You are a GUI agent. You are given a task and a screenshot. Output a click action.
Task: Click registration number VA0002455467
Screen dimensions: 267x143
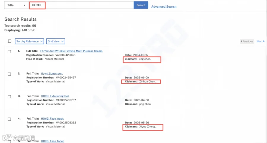click(66, 78)
